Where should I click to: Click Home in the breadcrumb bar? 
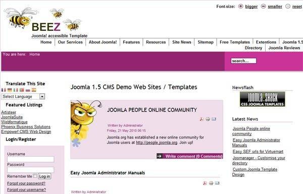(35, 54)
